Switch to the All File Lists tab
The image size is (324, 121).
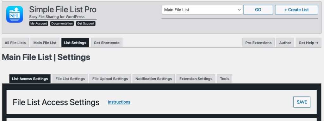click(15, 43)
